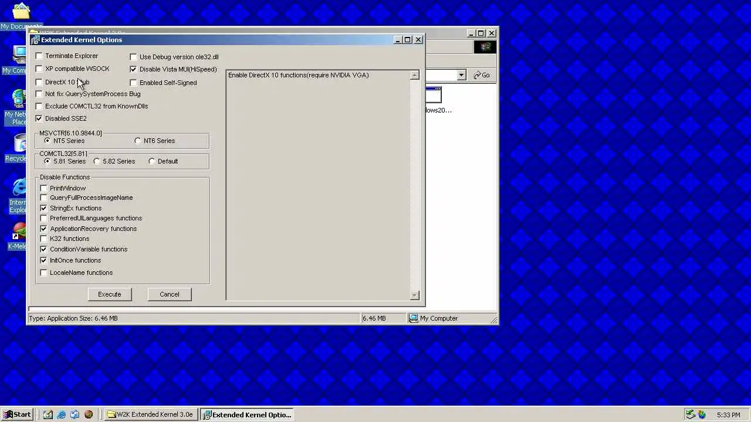Open Outlook Express from quick launch
Screen dimensions: 751x422
click(75, 414)
